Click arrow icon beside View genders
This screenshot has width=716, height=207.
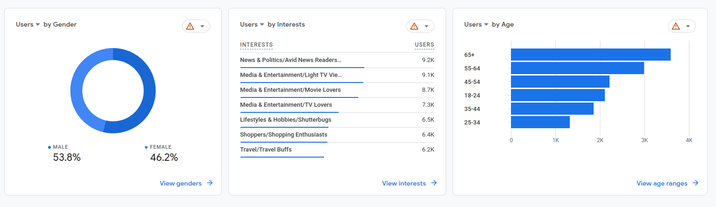click(210, 183)
